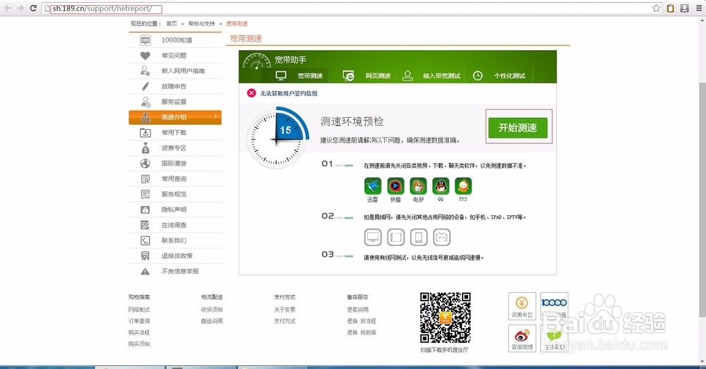Click the 客服微博 Weibo tile
The height and width of the screenshot is (369, 706).
pos(522,339)
